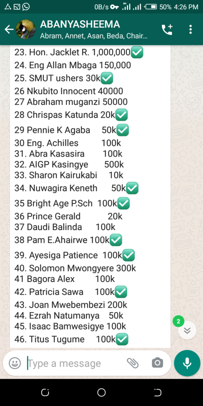
Task: Tap the WhatsApp notification icon in status bar
Action: [x=26, y=7]
